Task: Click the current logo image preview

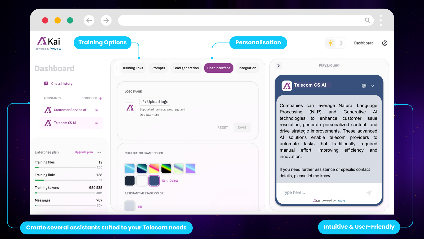Action: [x=130, y=108]
